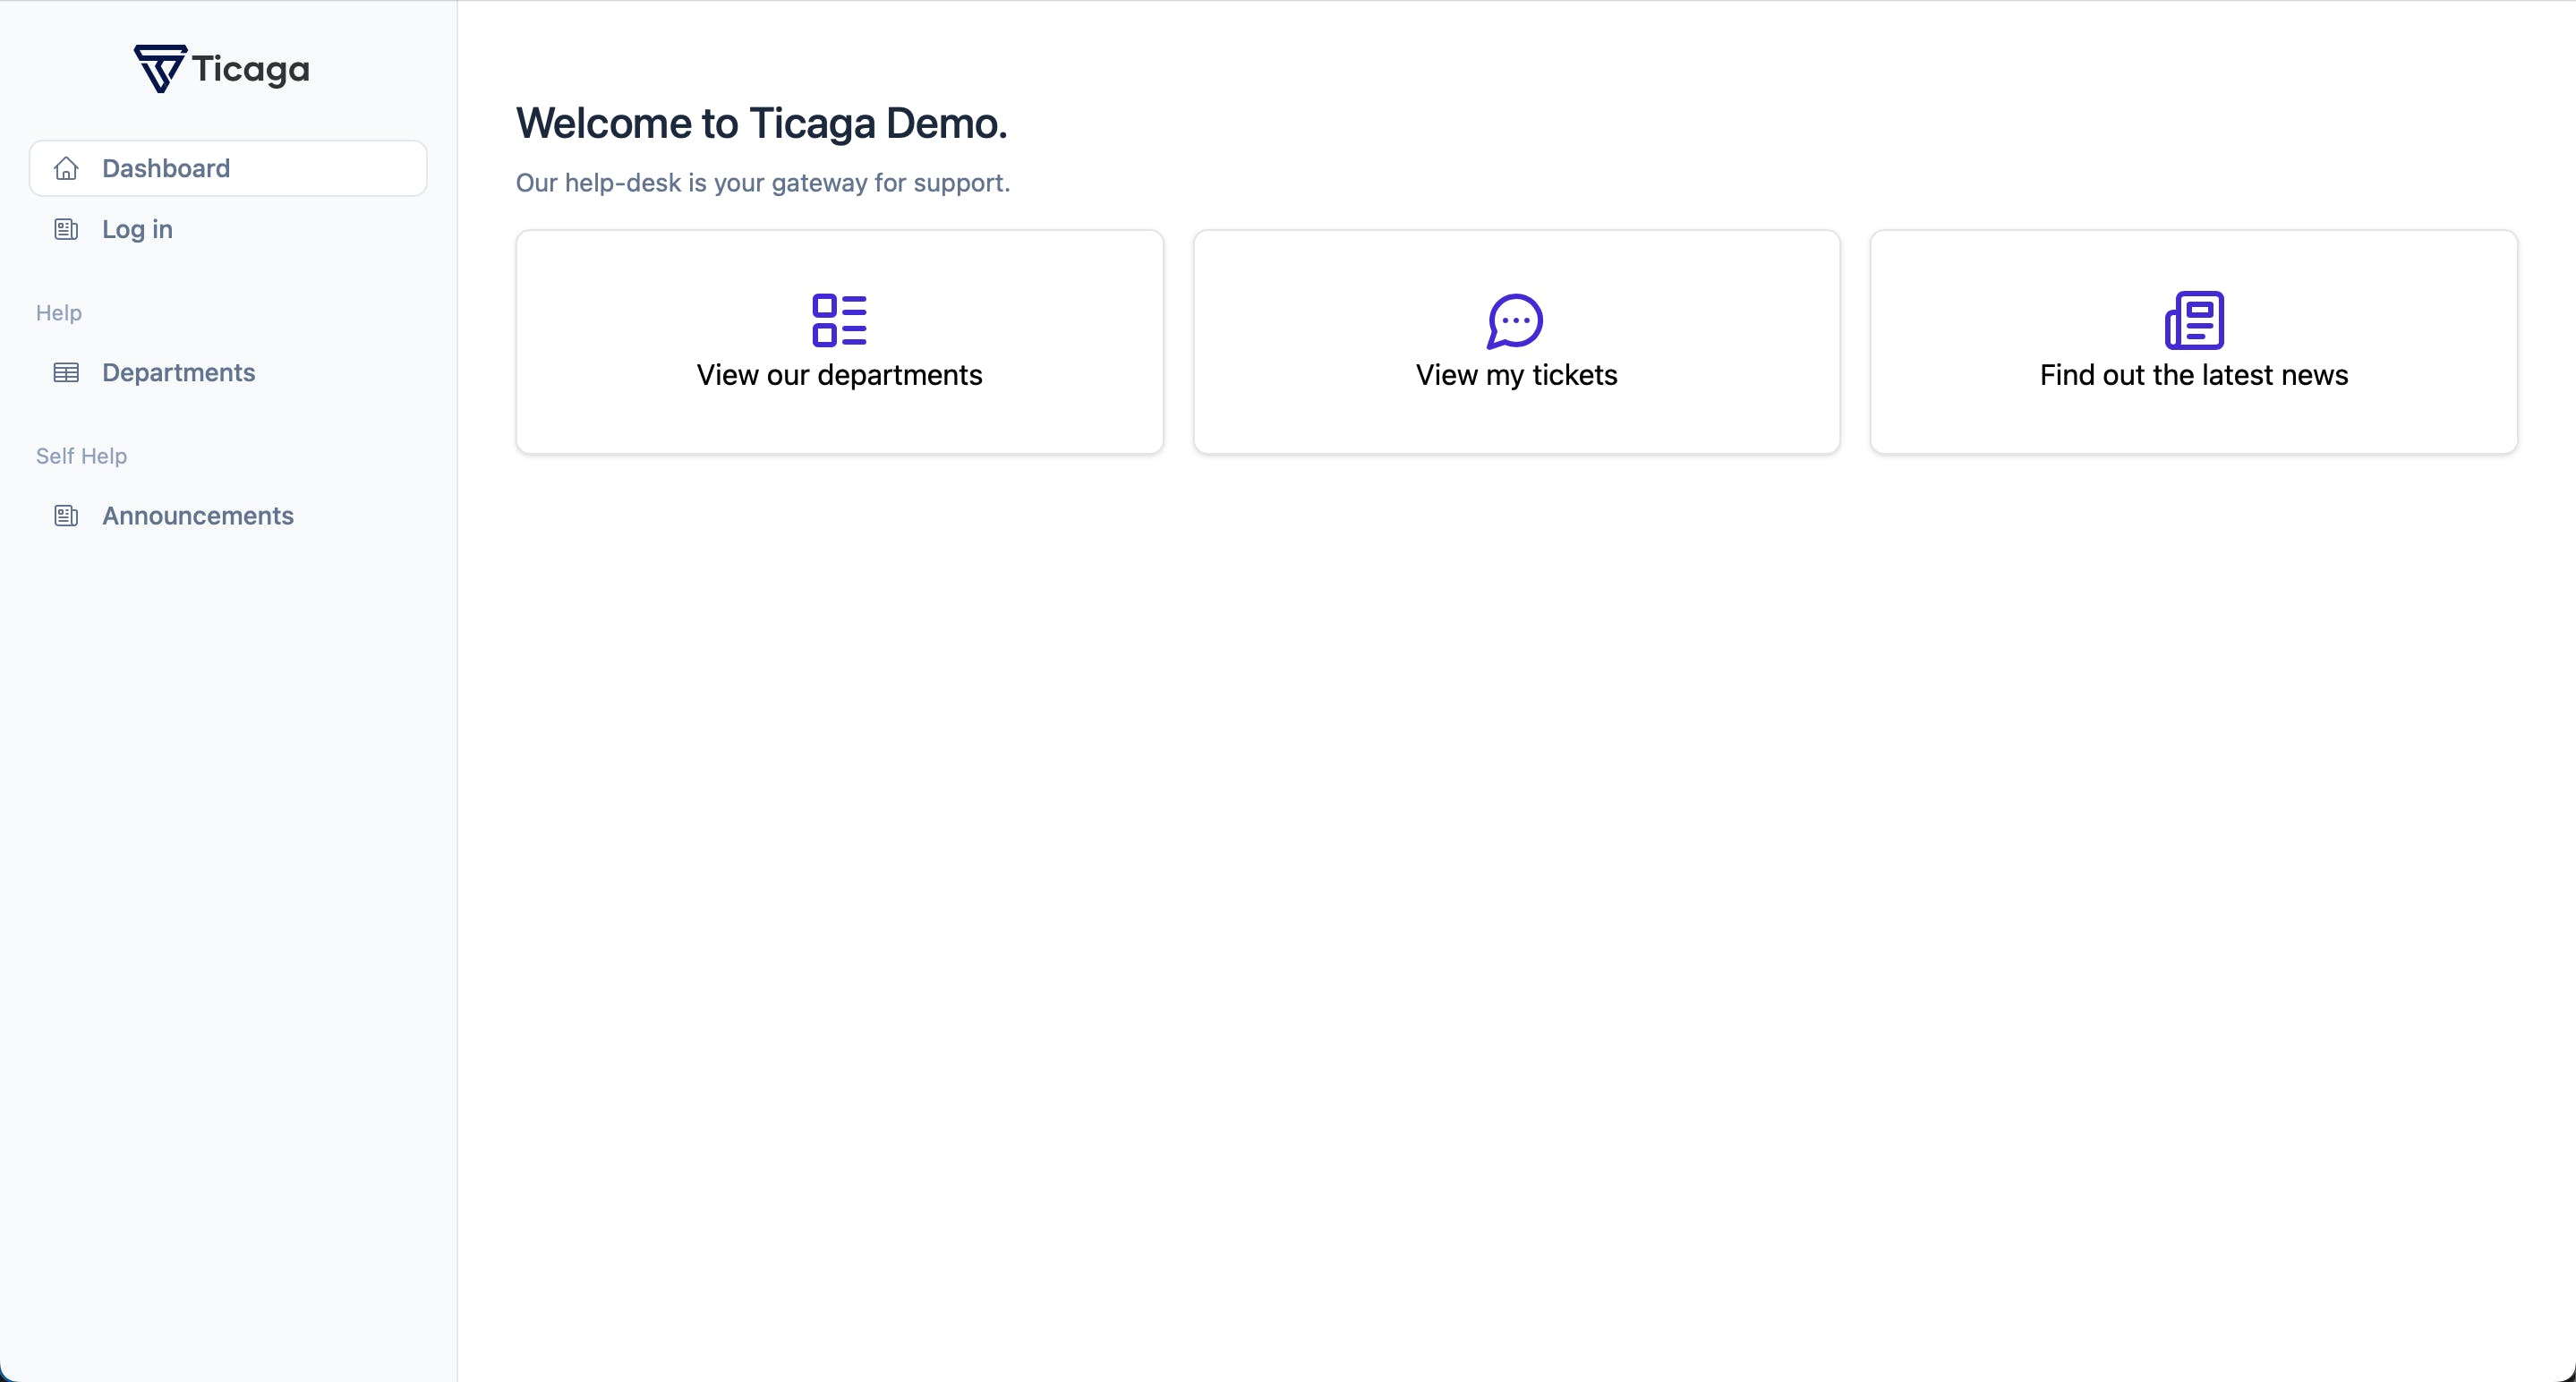
Task: Click 'Find out the latest news' text
Action: coord(2193,375)
